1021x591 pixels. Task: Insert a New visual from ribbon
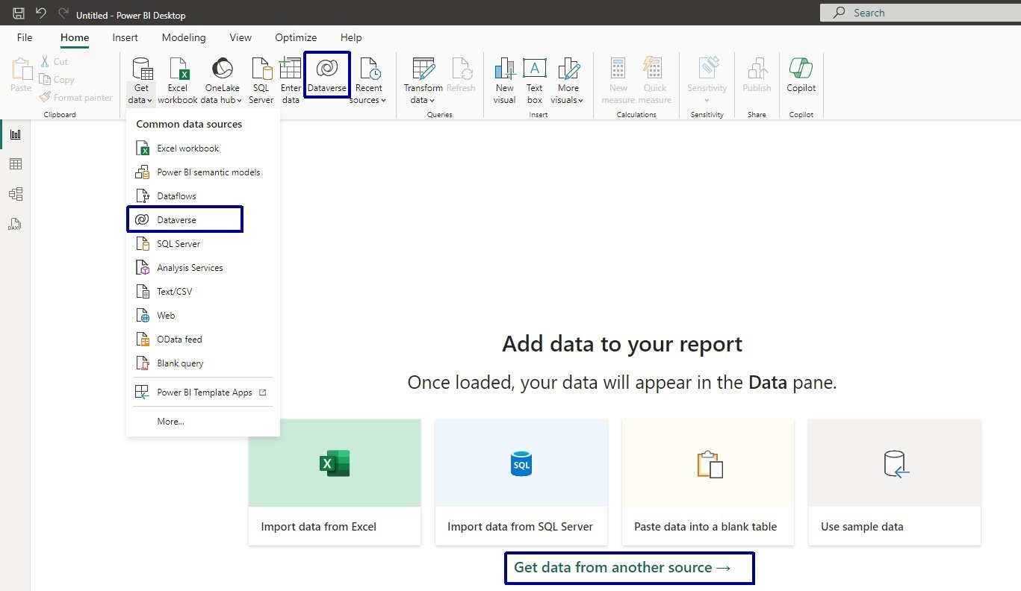pos(505,81)
